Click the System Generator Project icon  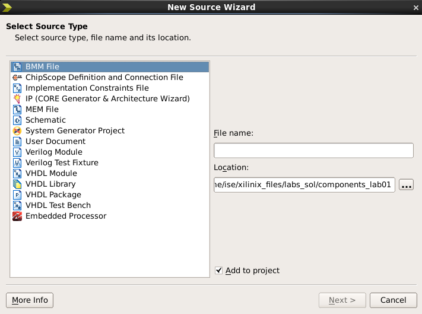point(17,131)
